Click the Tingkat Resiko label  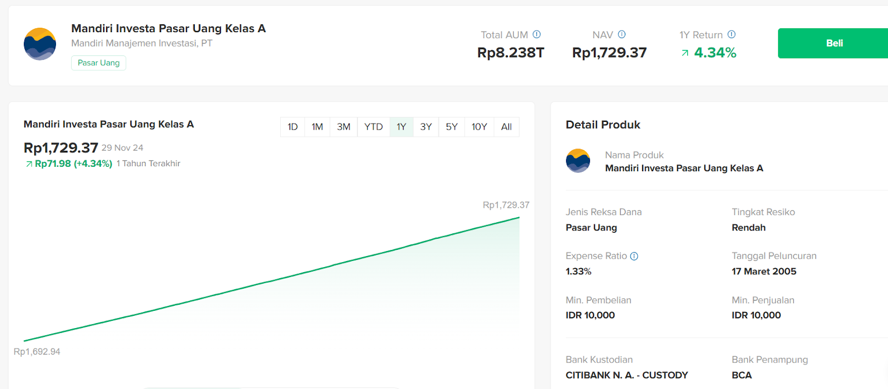[x=763, y=212]
